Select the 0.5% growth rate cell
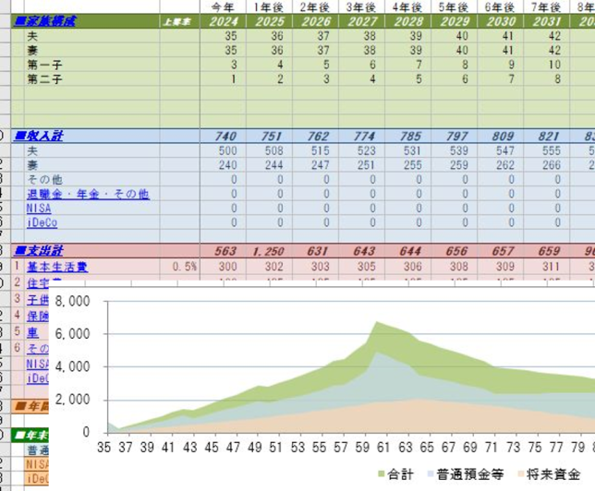Screen dimensions: 595x491 click(180, 267)
